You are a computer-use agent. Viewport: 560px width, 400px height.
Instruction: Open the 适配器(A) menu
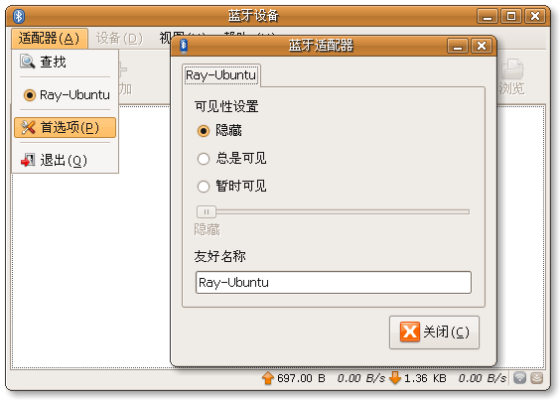[x=50, y=39]
